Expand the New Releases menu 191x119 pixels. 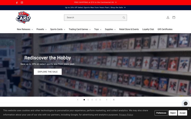25,29
